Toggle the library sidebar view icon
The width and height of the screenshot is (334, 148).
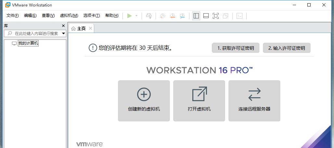196,16
